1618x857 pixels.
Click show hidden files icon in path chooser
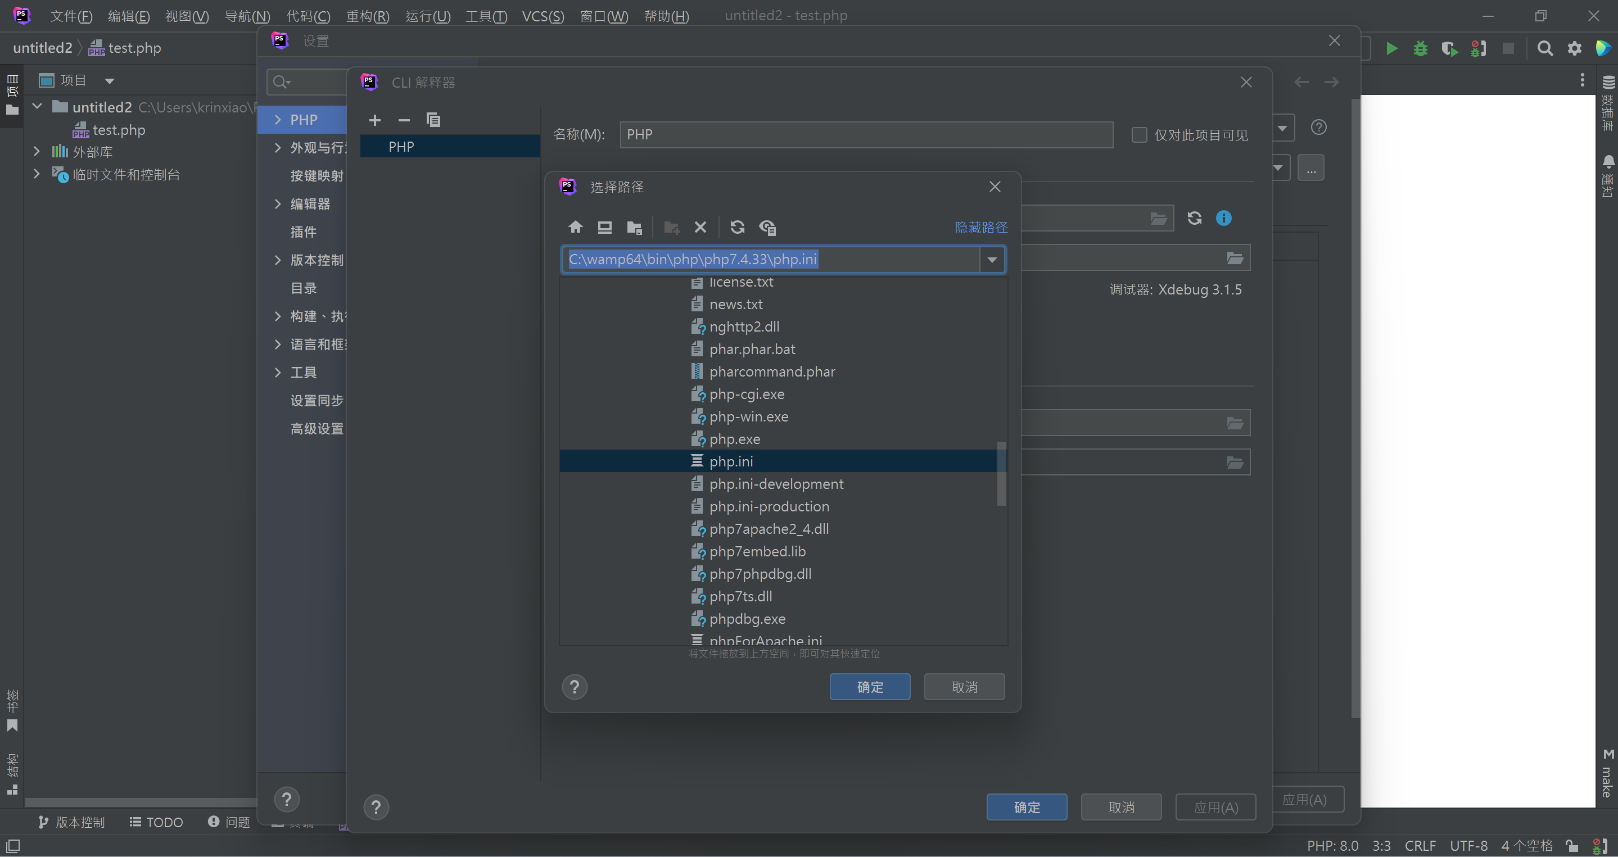tap(767, 227)
